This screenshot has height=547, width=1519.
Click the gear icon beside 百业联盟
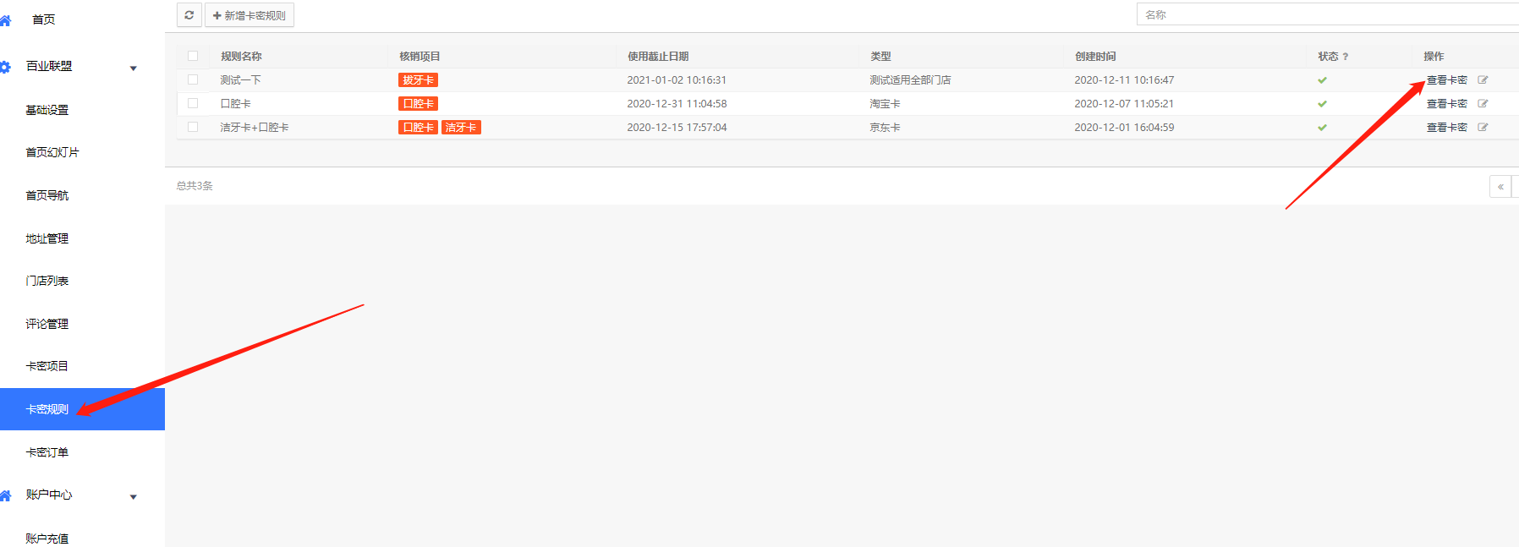5,67
